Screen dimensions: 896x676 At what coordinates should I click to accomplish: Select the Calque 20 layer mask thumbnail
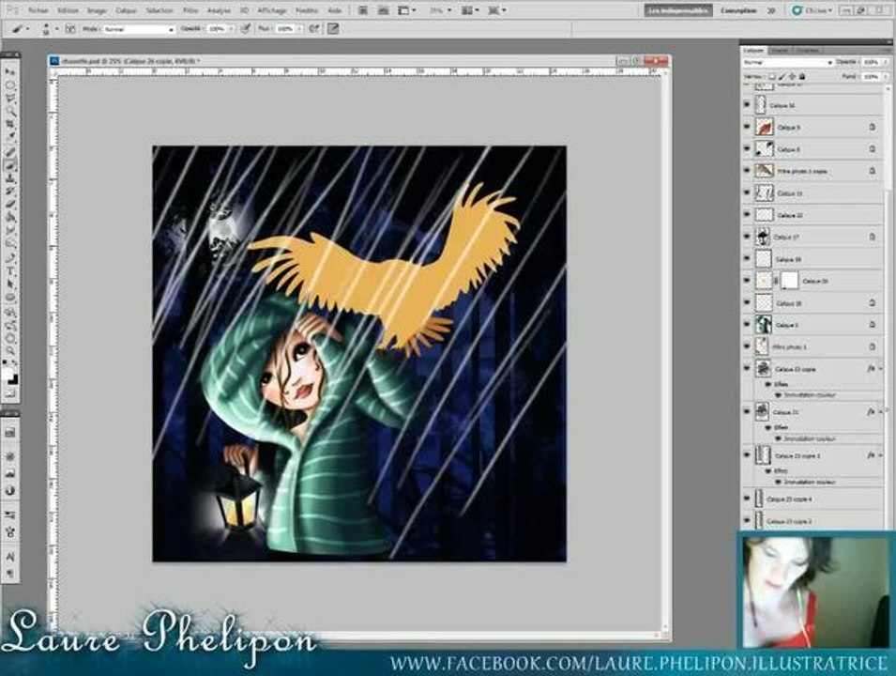[x=789, y=280]
